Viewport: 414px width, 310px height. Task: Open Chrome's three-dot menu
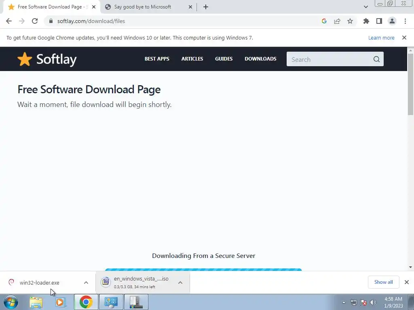[x=405, y=21]
